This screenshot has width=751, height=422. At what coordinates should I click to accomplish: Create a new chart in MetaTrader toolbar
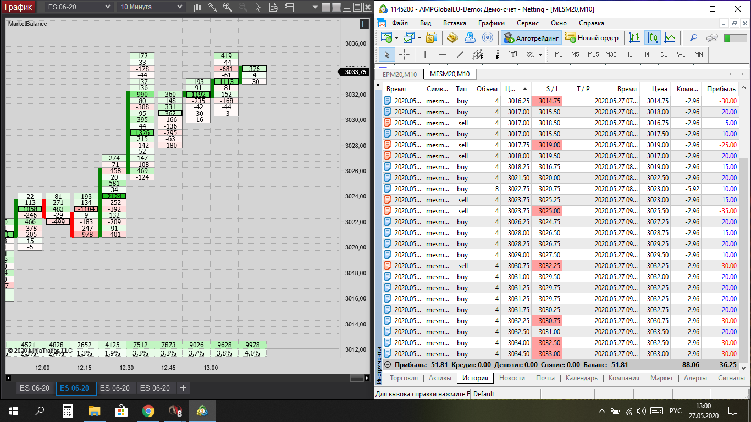click(x=387, y=37)
